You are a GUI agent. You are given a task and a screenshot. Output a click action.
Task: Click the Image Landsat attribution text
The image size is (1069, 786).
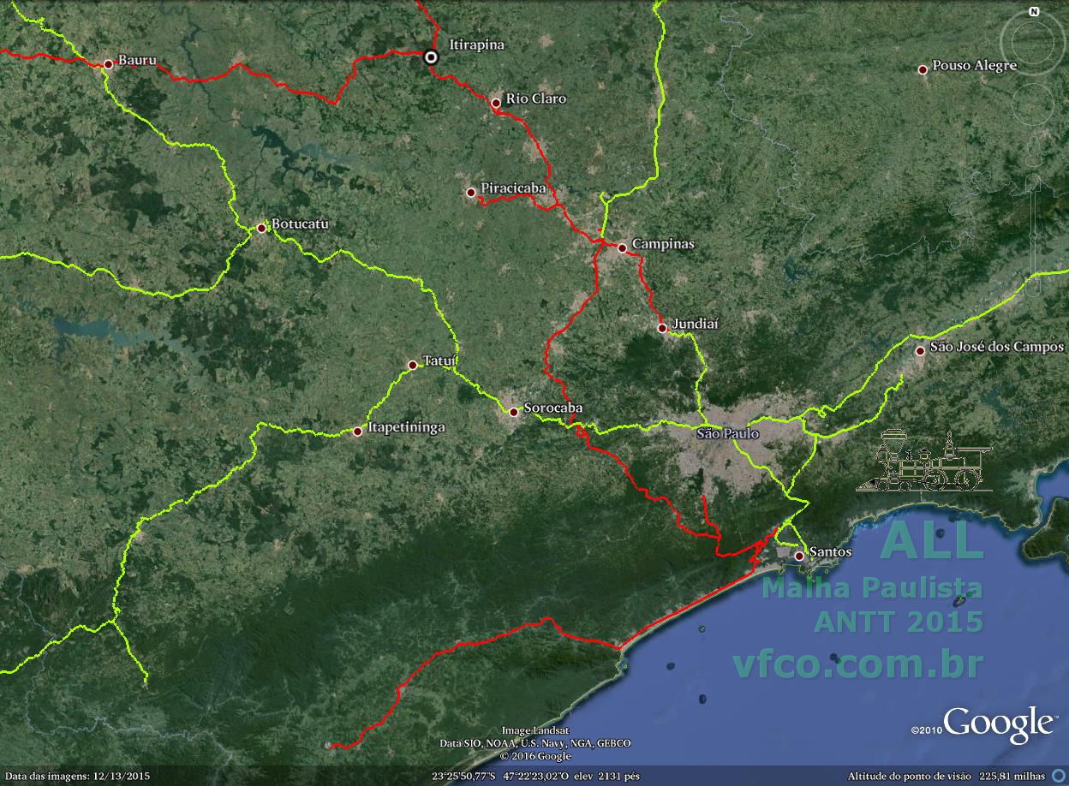click(x=535, y=730)
